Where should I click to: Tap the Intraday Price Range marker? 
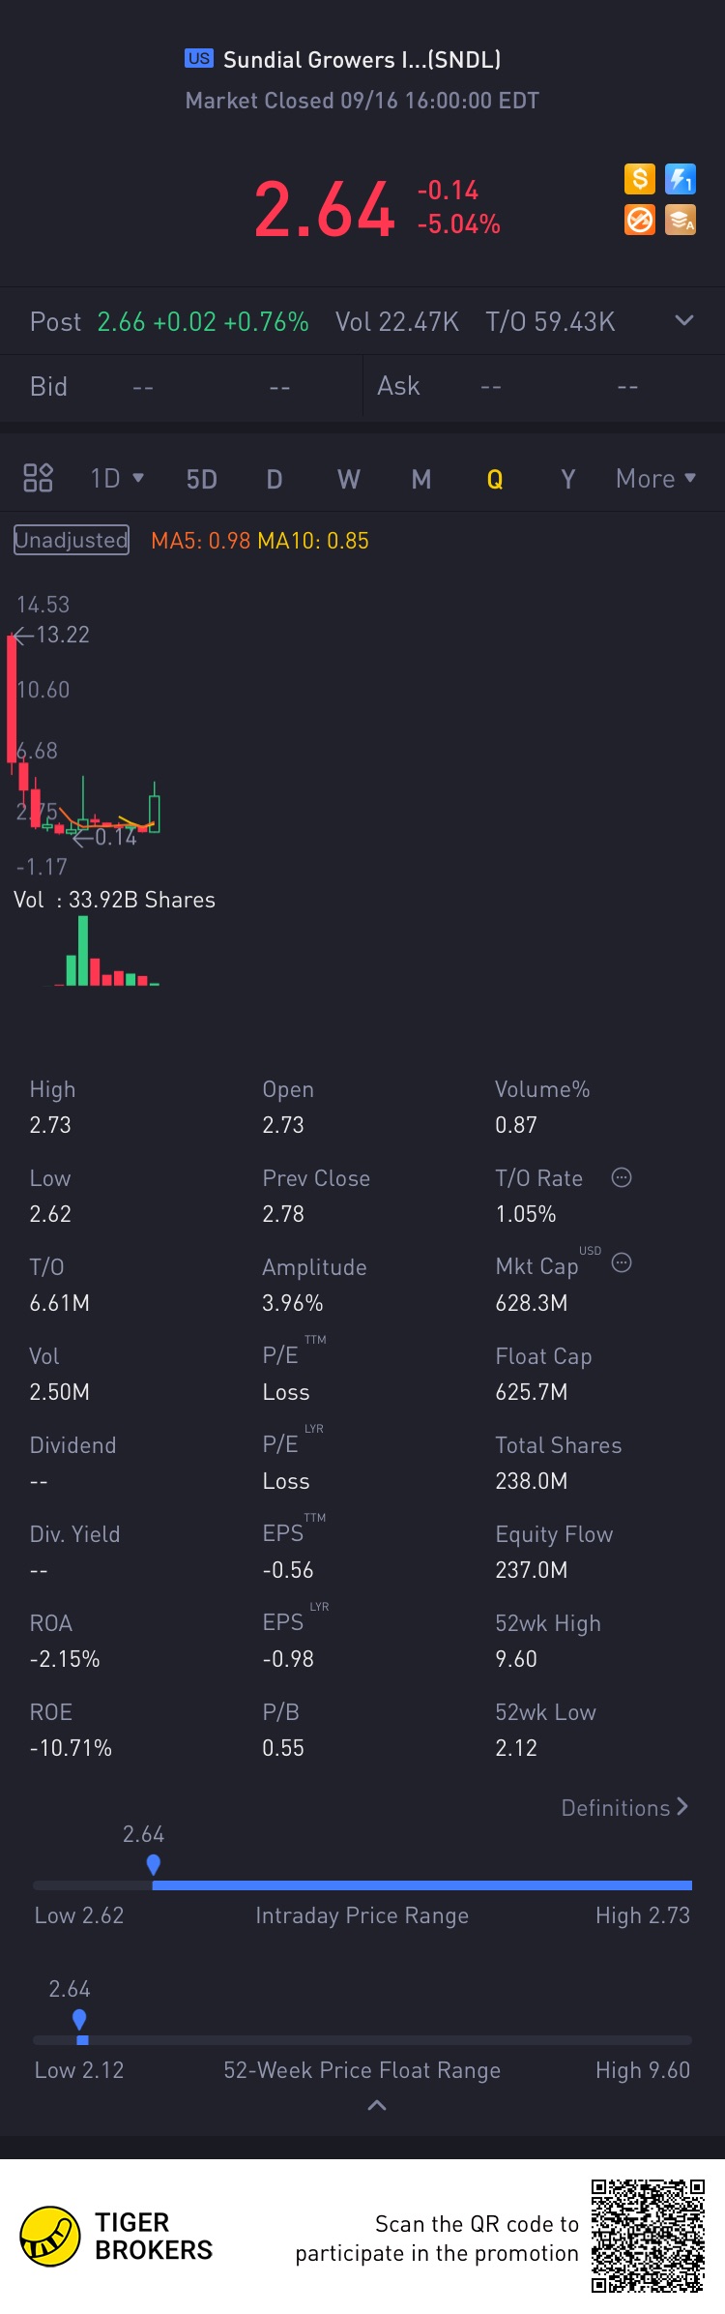click(x=153, y=1864)
